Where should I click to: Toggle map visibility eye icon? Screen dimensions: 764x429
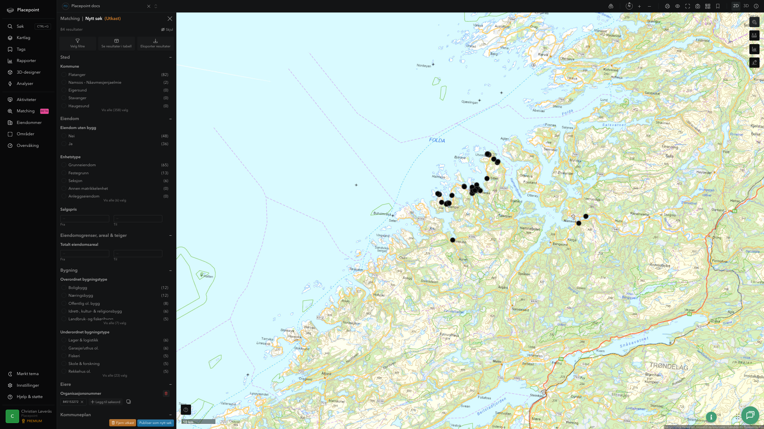coord(677,6)
